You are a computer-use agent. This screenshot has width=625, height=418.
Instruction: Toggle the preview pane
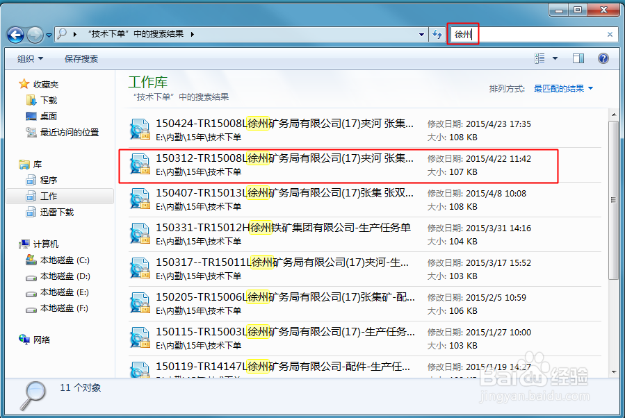(578, 58)
